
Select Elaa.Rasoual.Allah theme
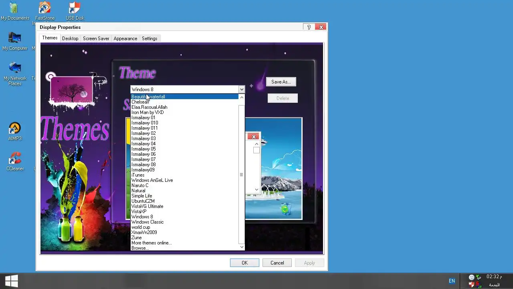(185, 107)
